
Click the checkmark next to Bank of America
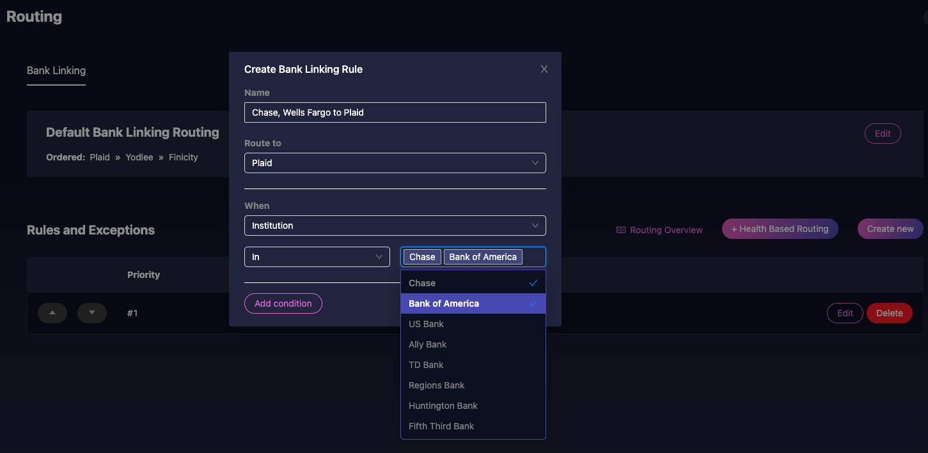533,303
